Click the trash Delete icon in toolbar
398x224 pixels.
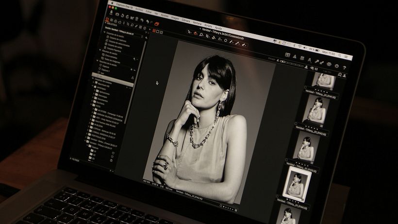[x=136, y=18]
